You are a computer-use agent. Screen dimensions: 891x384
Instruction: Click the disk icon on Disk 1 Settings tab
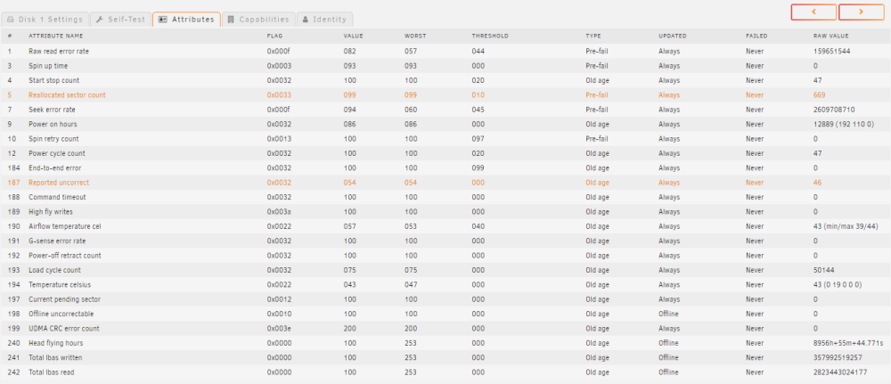pos(11,20)
